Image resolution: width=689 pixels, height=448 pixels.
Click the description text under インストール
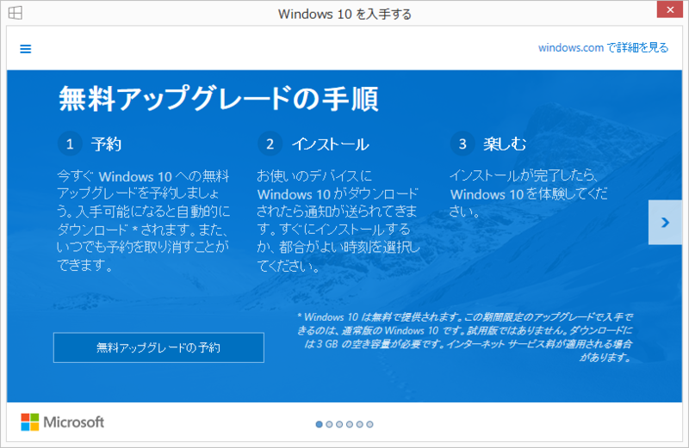pos(338,221)
